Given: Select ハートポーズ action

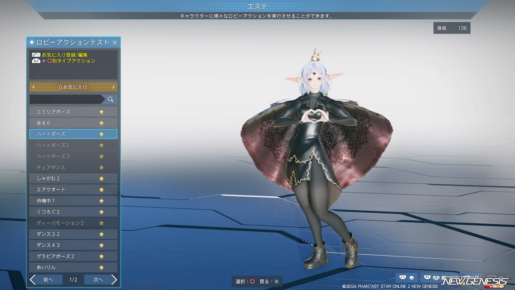Looking at the screenshot, I should 73,134.
